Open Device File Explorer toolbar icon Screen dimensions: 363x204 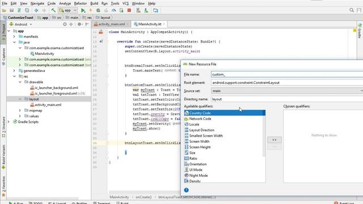pos(155,10)
